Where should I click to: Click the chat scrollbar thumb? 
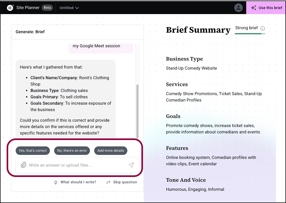coord(137,111)
